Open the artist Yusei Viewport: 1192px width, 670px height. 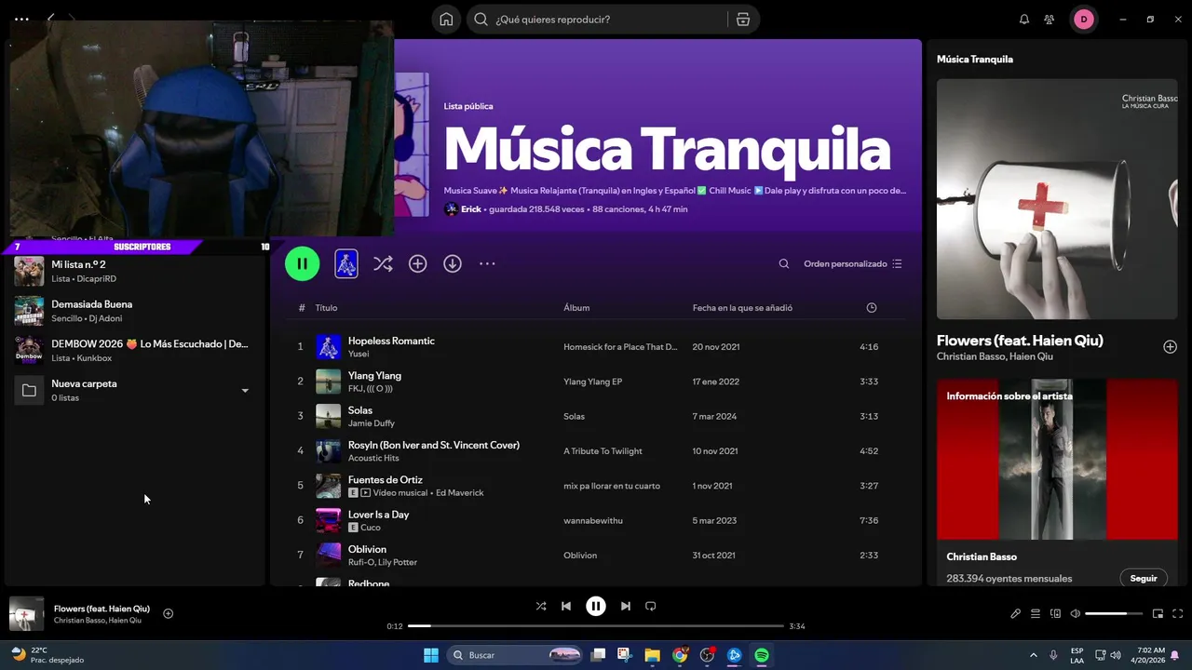click(359, 354)
